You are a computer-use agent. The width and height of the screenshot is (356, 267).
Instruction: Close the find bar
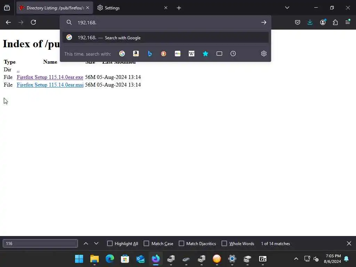pyautogui.click(x=349, y=243)
